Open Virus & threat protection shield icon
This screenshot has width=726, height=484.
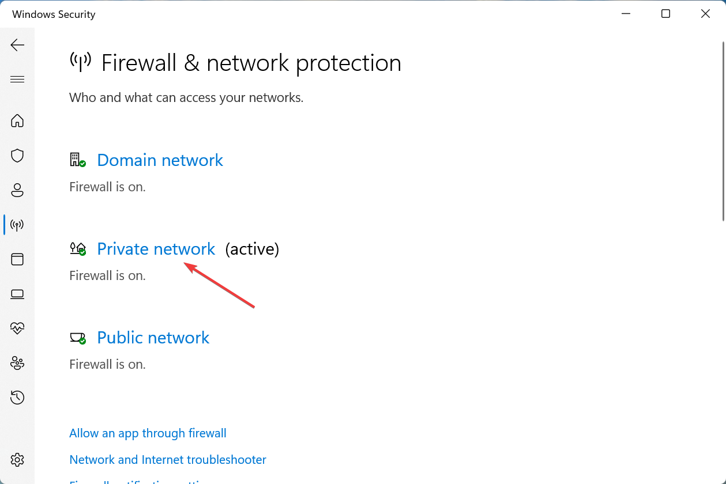coord(17,156)
